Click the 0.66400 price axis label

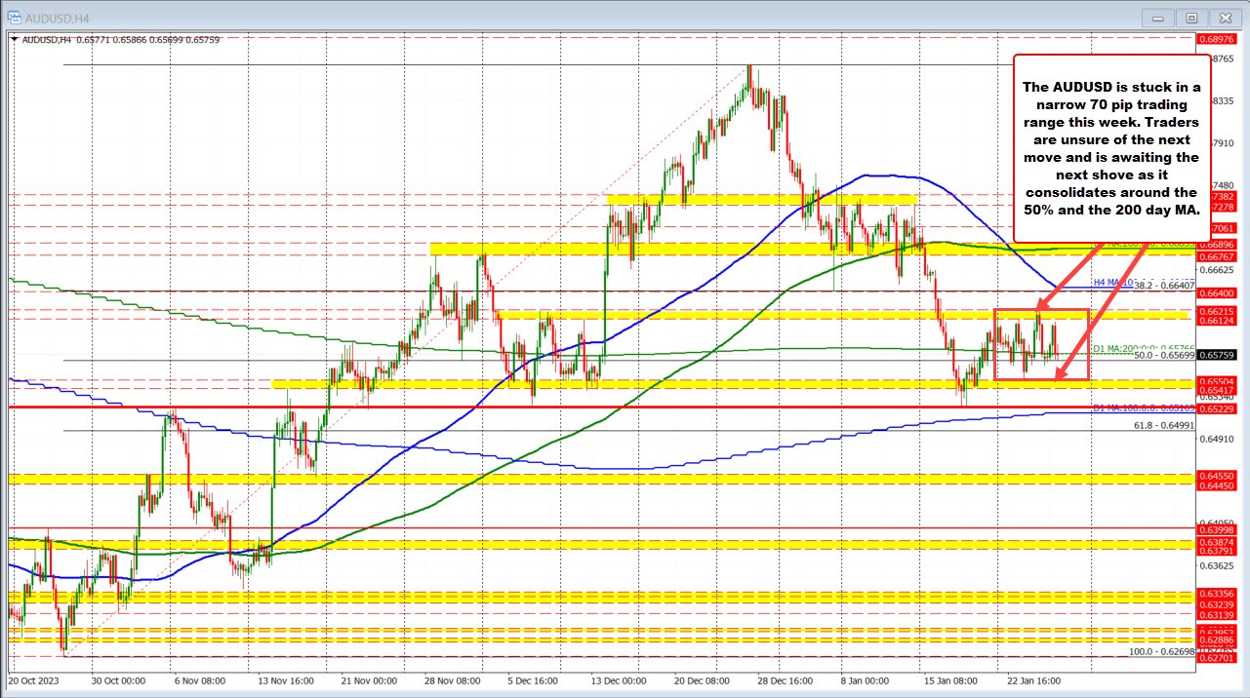coord(1216,293)
